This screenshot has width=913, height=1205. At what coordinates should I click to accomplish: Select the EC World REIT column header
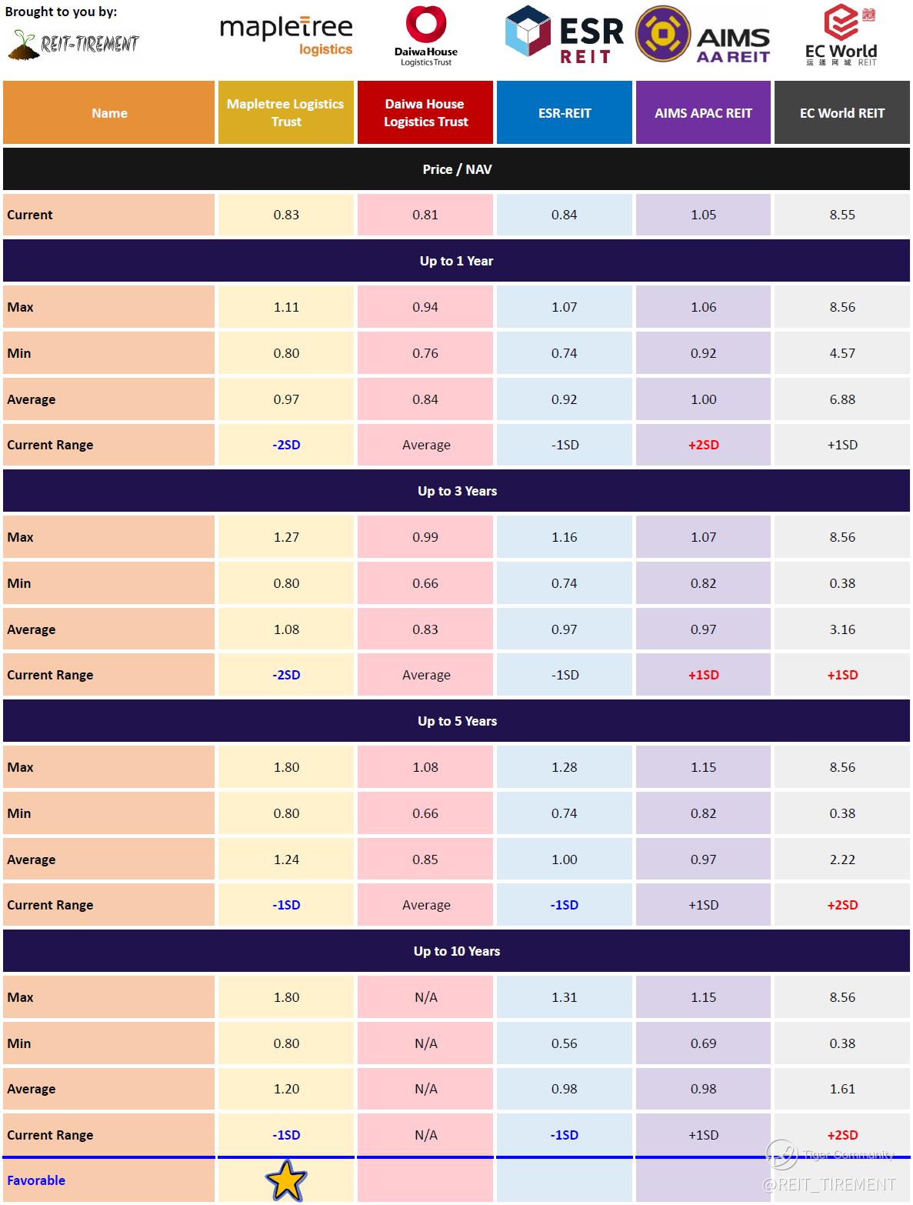pyautogui.click(x=842, y=113)
